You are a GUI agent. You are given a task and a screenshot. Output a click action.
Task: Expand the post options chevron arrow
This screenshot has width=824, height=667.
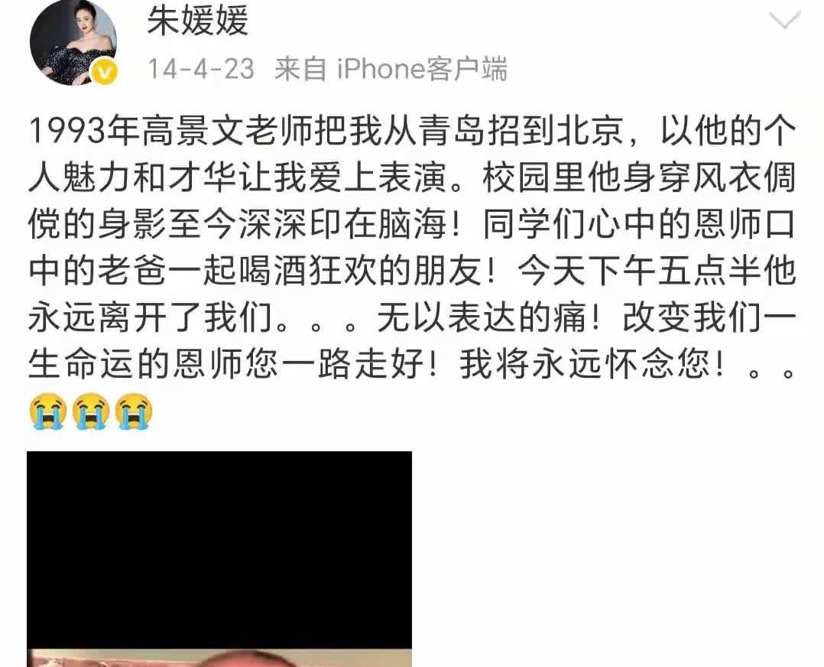[784, 21]
